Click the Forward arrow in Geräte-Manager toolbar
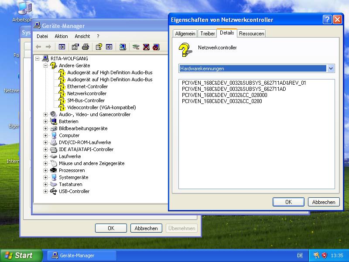 pos(48,47)
